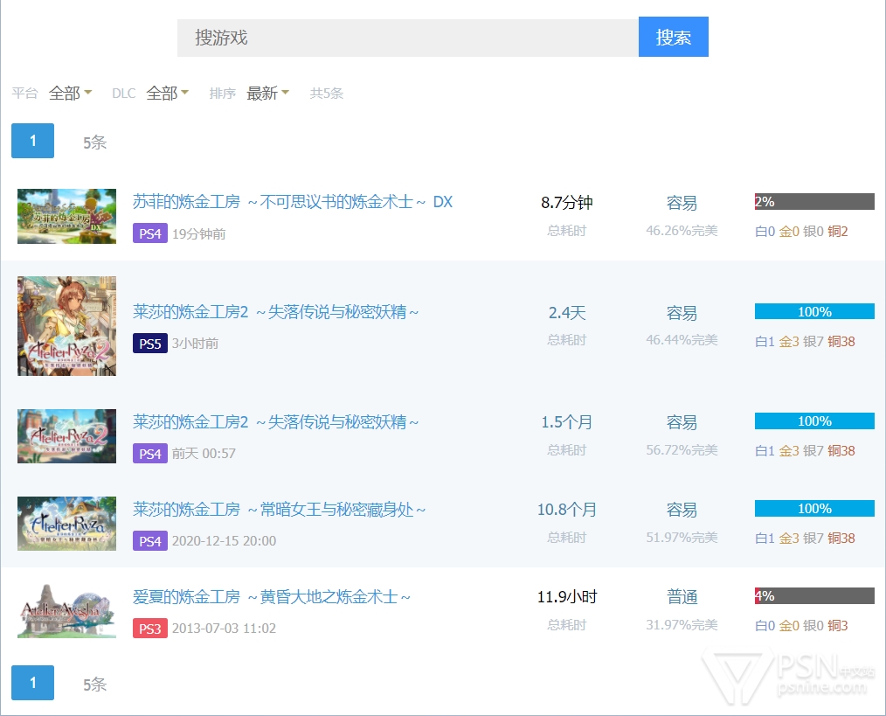Open the PS5 莱莎的炼金工房2 cover thumbnail

coord(66,326)
